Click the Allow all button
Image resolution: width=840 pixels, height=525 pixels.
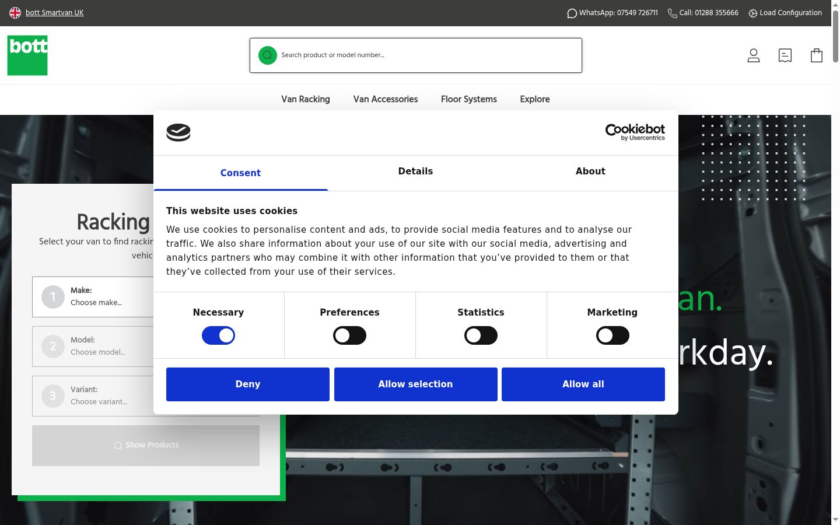click(x=583, y=384)
